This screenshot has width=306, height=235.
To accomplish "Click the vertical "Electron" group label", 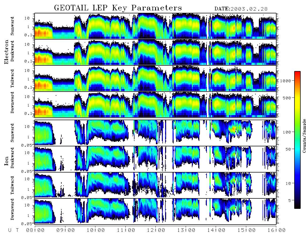I will pos(6,52).
